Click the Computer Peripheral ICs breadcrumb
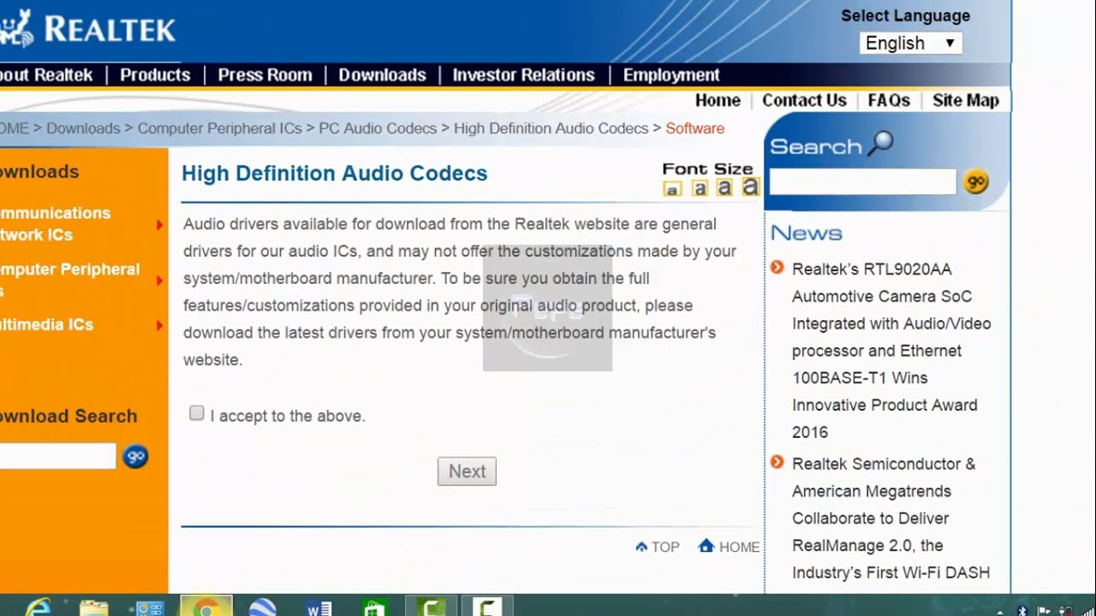1096x616 pixels. tap(220, 128)
